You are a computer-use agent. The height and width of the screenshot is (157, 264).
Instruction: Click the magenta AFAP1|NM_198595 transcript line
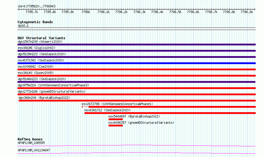(136, 145)
